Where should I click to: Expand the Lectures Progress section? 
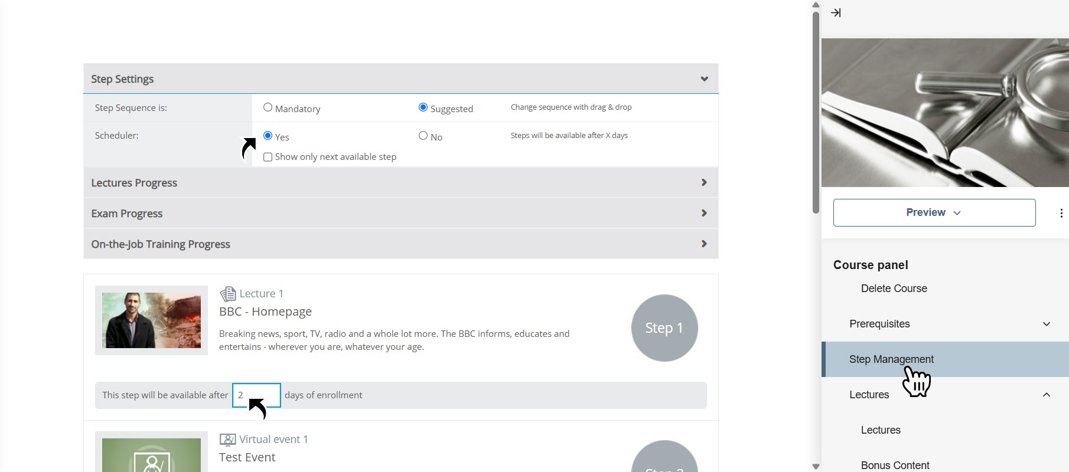coord(704,183)
